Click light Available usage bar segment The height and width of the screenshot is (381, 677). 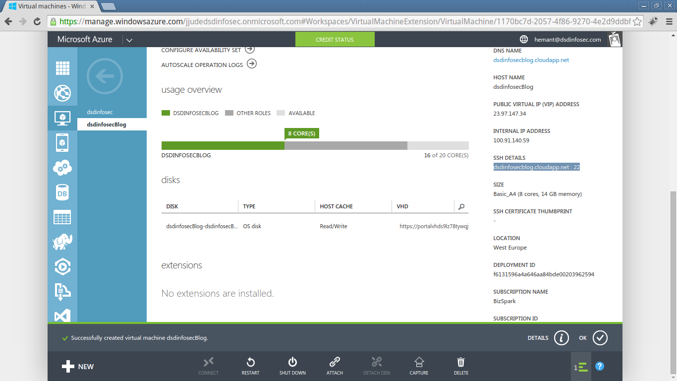(438, 145)
